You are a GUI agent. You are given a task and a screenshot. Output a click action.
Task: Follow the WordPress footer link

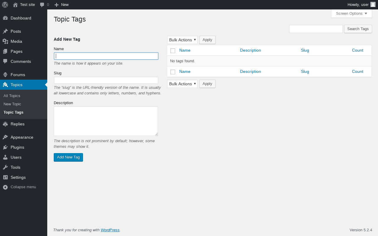click(x=110, y=230)
